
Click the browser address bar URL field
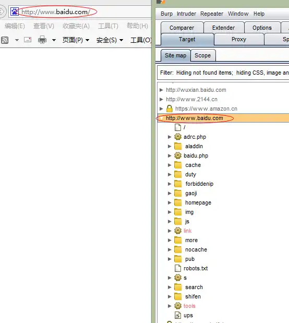pos(80,12)
